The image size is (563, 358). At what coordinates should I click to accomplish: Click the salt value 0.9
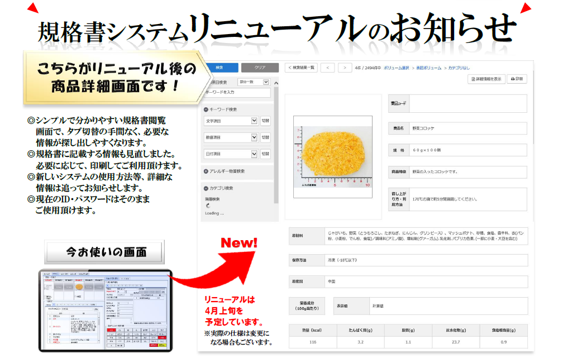[504, 342]
